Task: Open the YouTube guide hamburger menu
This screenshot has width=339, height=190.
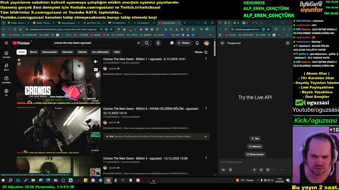Action: (6, 43)
